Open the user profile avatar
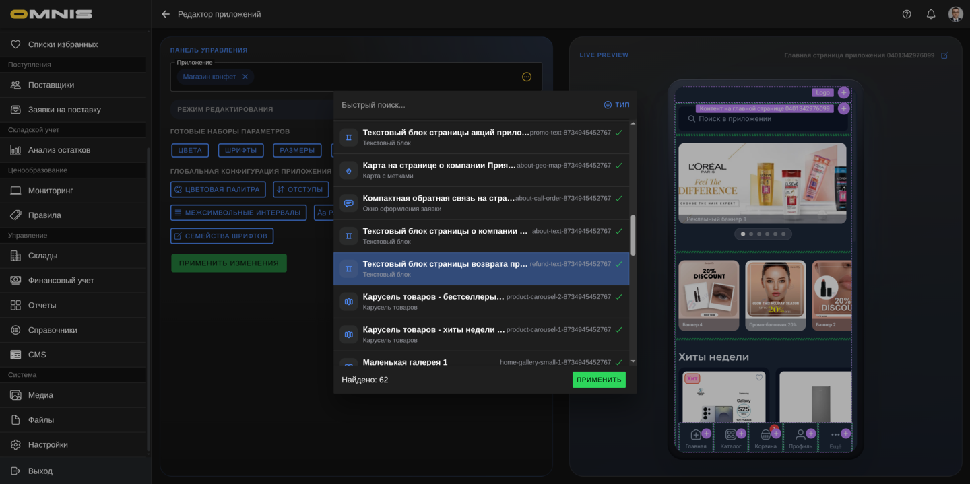Viewport: 970px width, 484px height. tap(955, 14)
